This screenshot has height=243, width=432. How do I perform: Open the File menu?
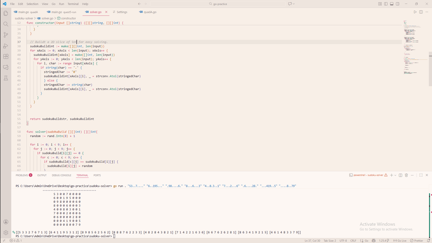pos(12,4)
